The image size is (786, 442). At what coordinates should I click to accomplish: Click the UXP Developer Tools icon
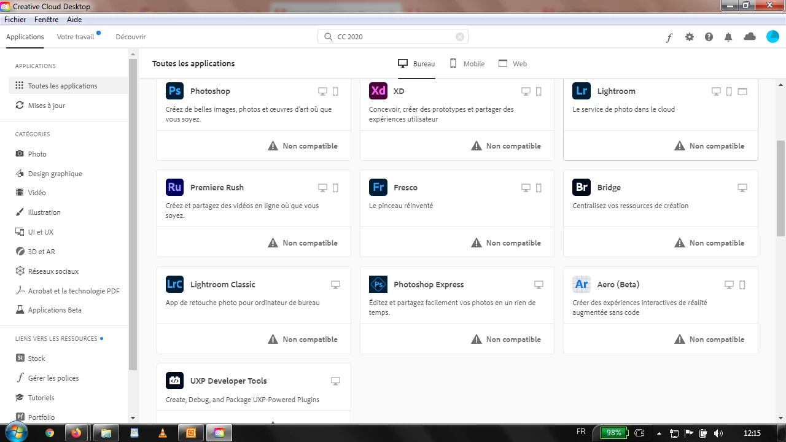pyautogui.click(x=174, y=381)
